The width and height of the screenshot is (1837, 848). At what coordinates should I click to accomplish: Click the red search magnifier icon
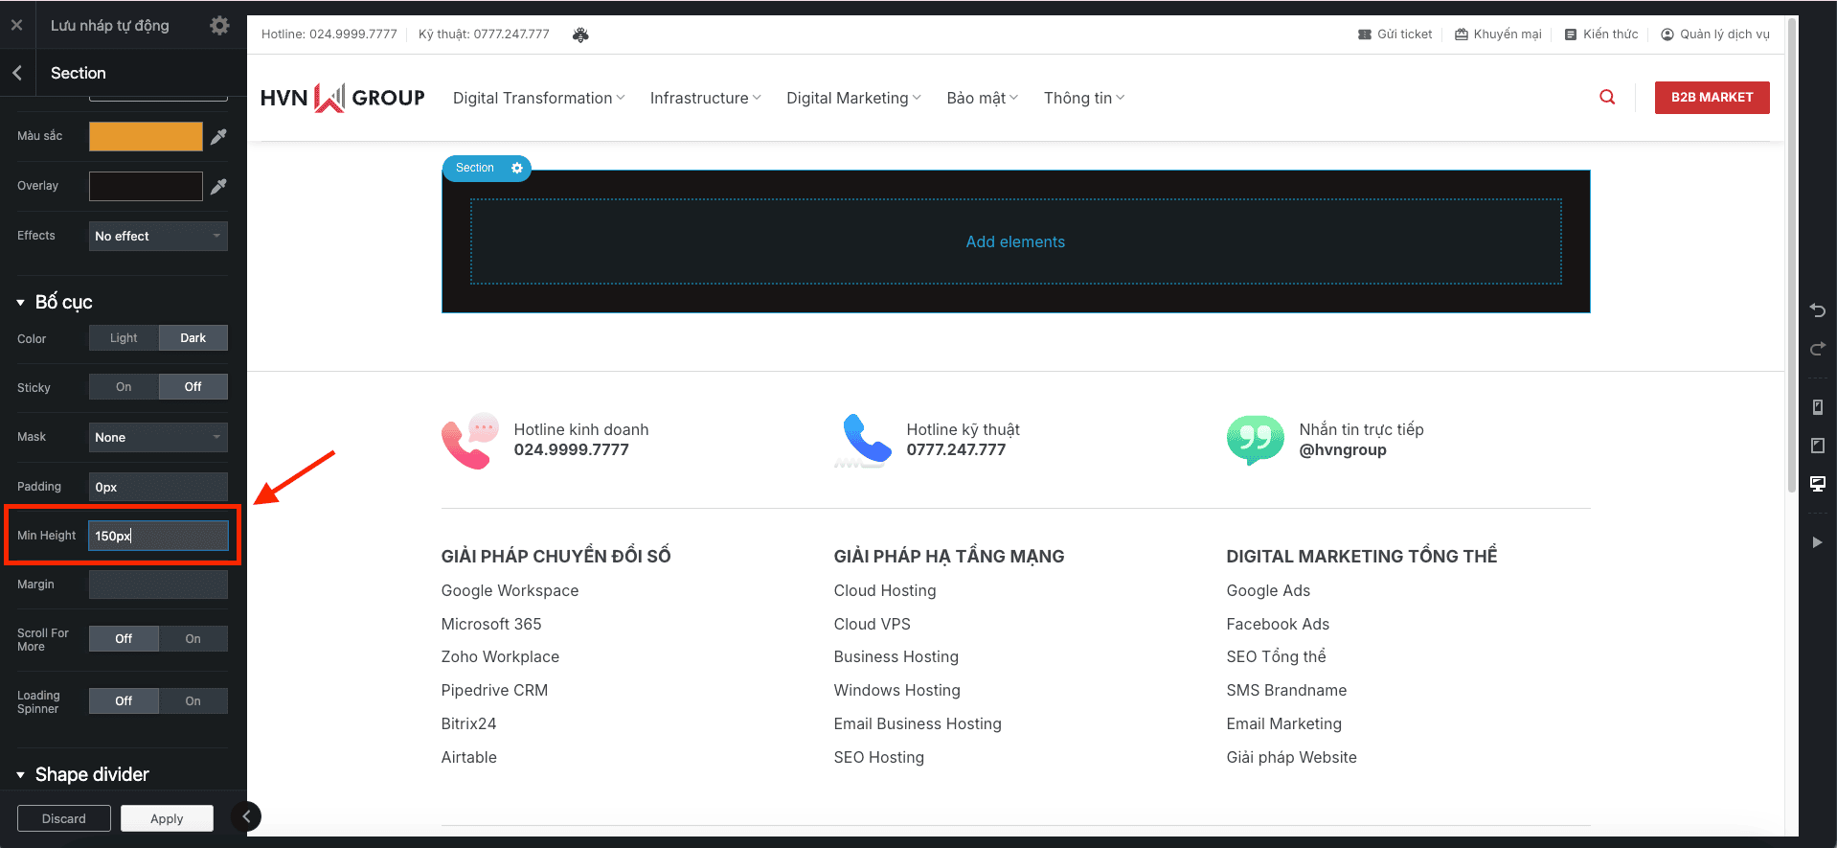(1607, 97)
